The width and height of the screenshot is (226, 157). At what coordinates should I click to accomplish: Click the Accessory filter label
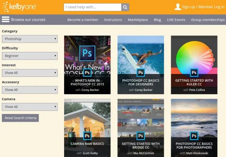pyautogui.click(x=10, y=82)
